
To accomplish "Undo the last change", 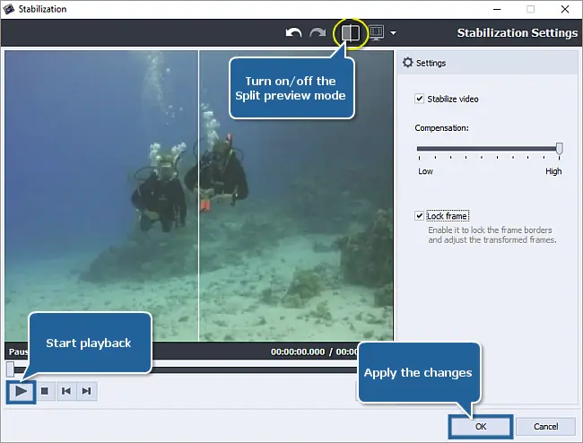I will tap(293, 33).
